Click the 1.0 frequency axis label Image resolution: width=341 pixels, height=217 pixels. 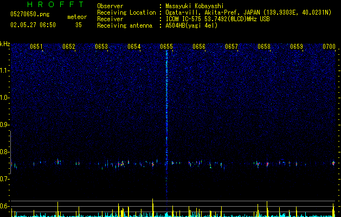point(5,98)
